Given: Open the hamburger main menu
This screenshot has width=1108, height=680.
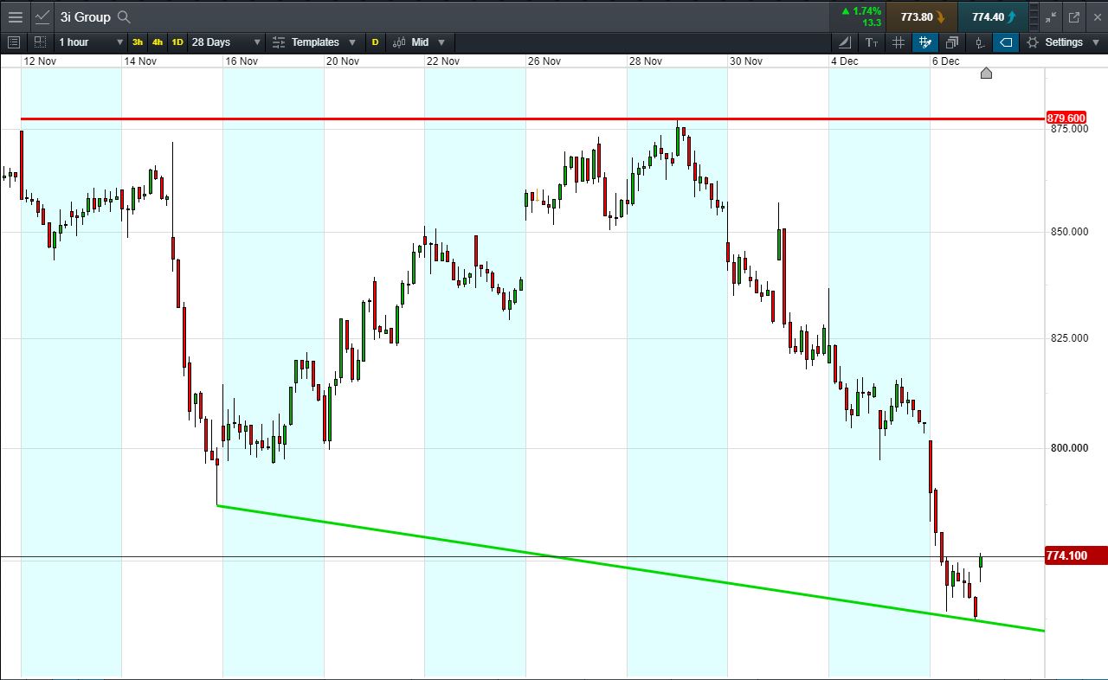Looking at the screenshot, I should click(15, 16).
